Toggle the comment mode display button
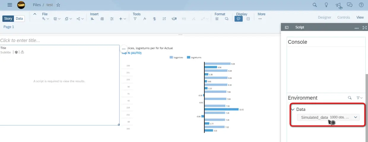 point(238,19)
